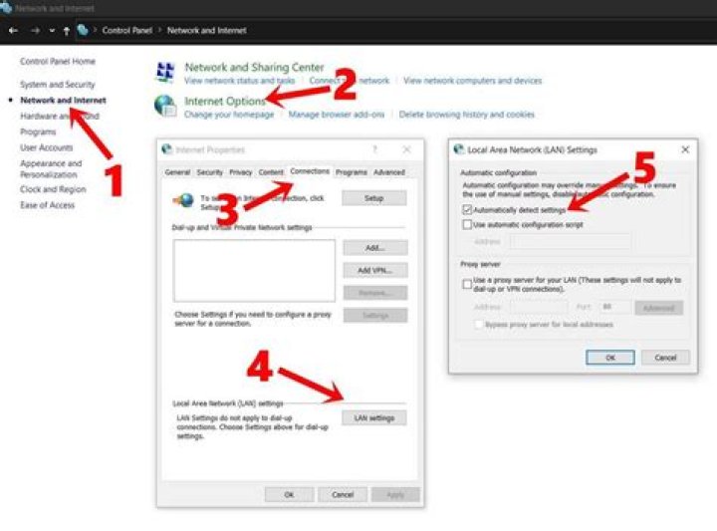The image size is (717, 531).
Task: Expand the Control Panel breadcrumb chevron
Action: (159, 30)
